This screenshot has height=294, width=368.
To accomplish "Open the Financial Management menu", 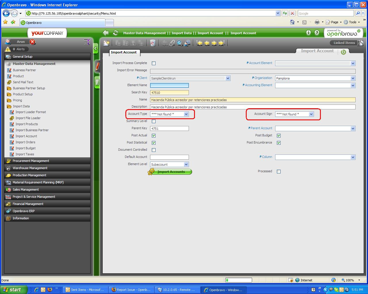I will (28, 204).
